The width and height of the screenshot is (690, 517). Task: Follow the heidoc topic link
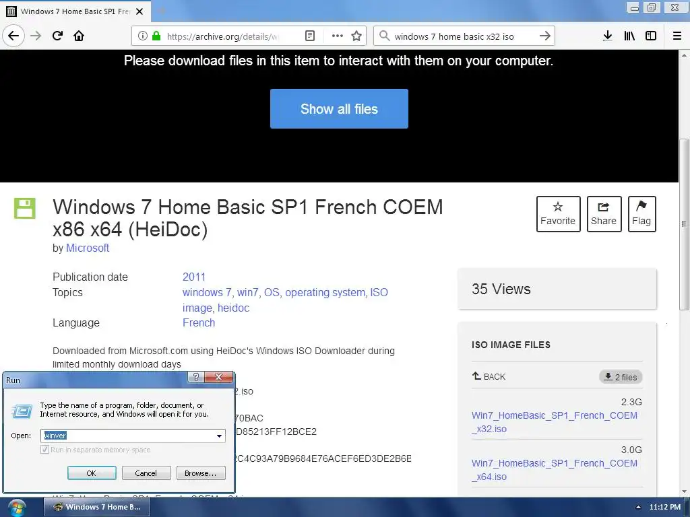click(x=234, y=308)
